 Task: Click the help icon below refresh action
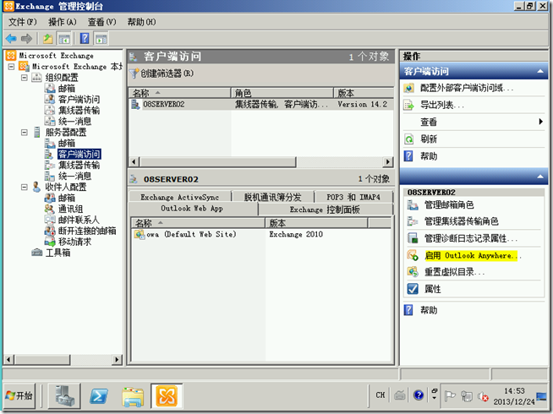pyautogui.click(x=408, y=156)
